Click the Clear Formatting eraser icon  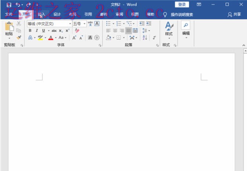(x=77, y=31)
